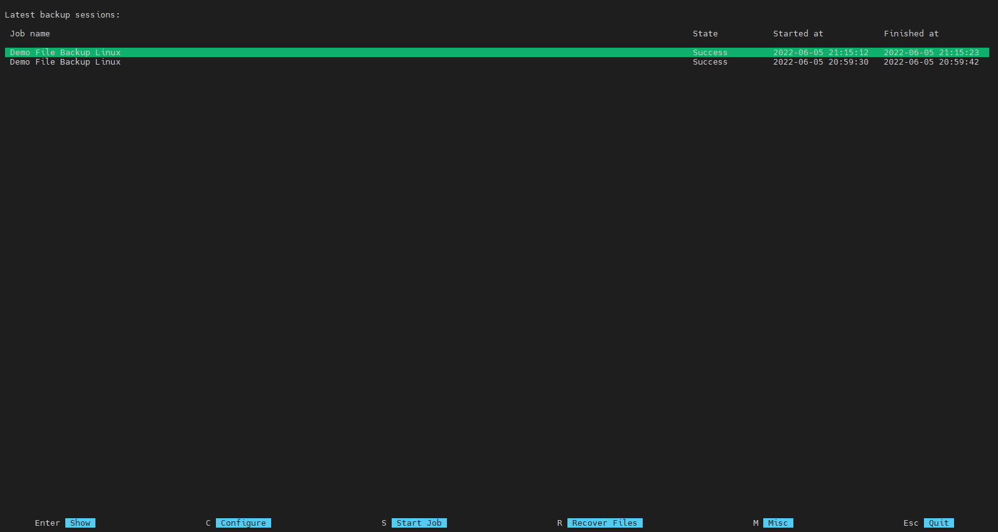Click the Latest backup sessions heading
The height and width of the screenshot is (532, 998).
pos(63,15)
